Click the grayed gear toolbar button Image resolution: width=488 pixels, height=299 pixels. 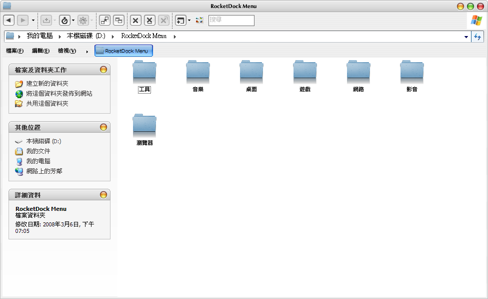pos(83,21)
